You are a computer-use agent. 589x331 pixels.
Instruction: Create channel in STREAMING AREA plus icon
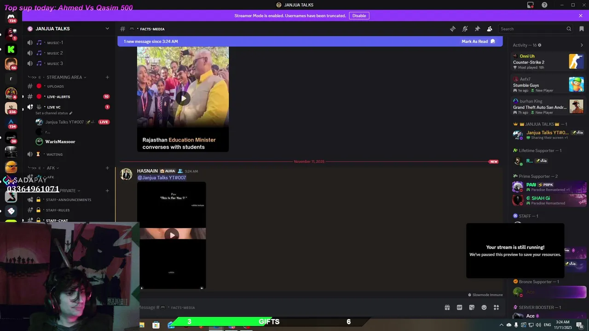pyautogui.click(x=107, y=77)
